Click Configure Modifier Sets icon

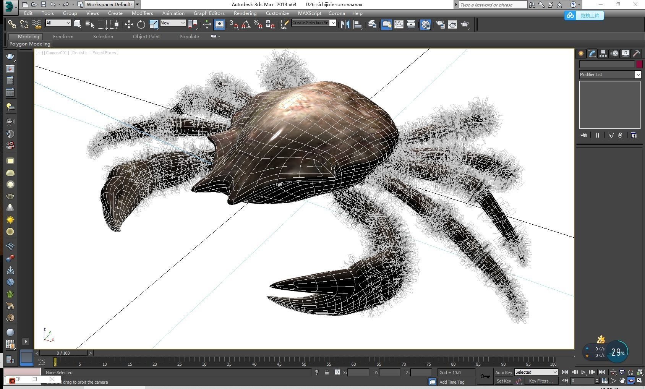(x=634, y=135)
